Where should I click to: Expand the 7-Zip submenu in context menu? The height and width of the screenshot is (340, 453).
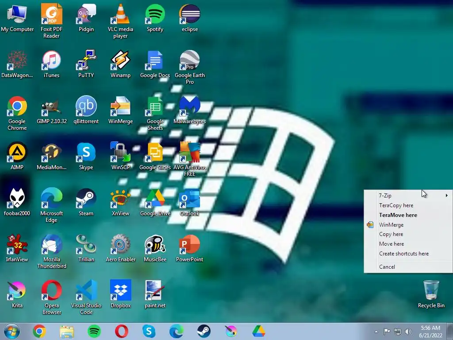(408, 196)
